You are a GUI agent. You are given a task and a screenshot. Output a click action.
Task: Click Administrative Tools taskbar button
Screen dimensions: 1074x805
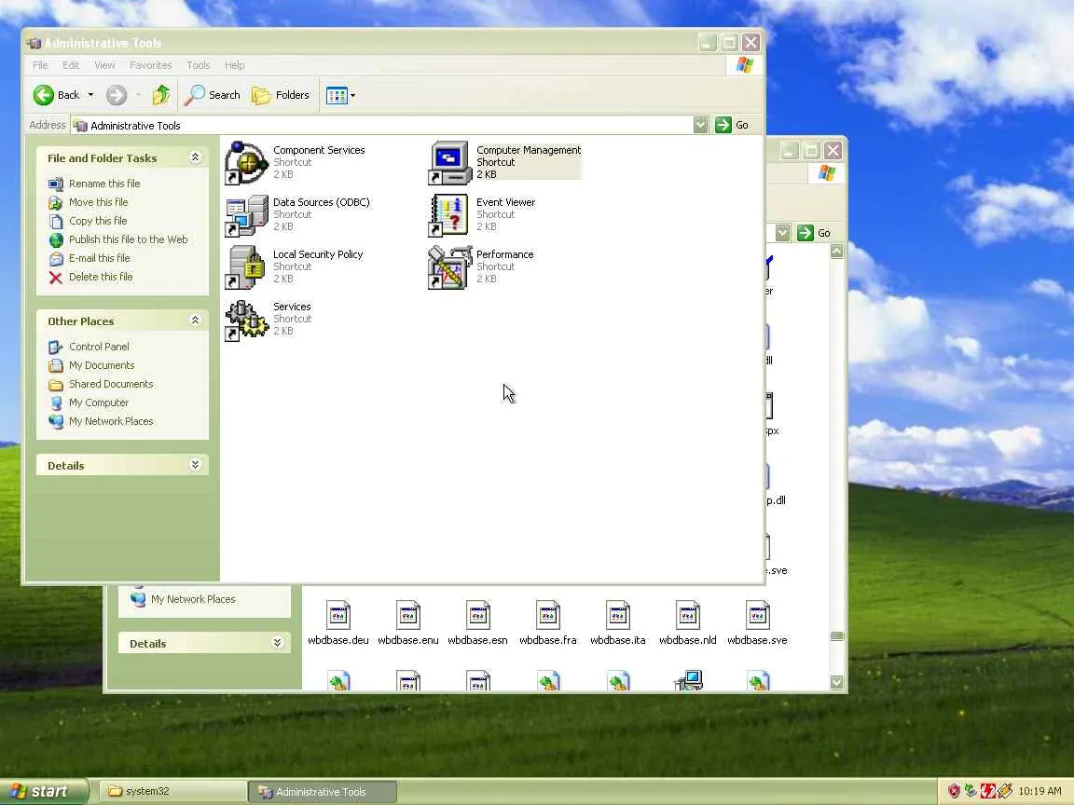pyautogui.click(x=322, y=791)
